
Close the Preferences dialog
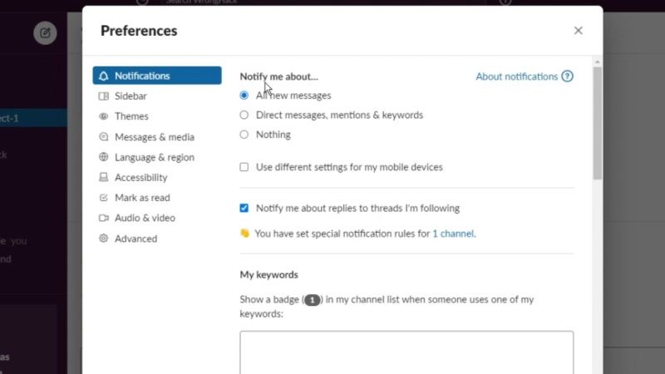tap(578, 31)
